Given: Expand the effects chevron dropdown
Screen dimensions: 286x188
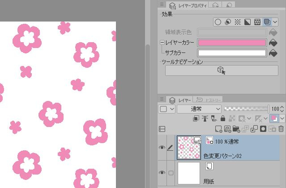Looking at the screenshot, I should (x=275, y=22).
